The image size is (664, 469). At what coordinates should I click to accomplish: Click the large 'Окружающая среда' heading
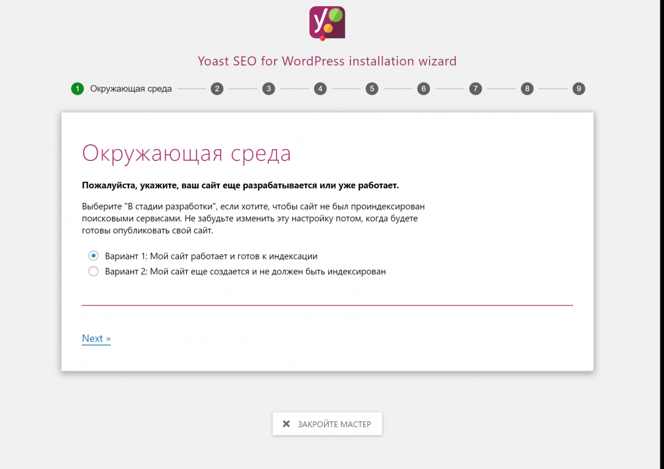click(x=186, y=153)
